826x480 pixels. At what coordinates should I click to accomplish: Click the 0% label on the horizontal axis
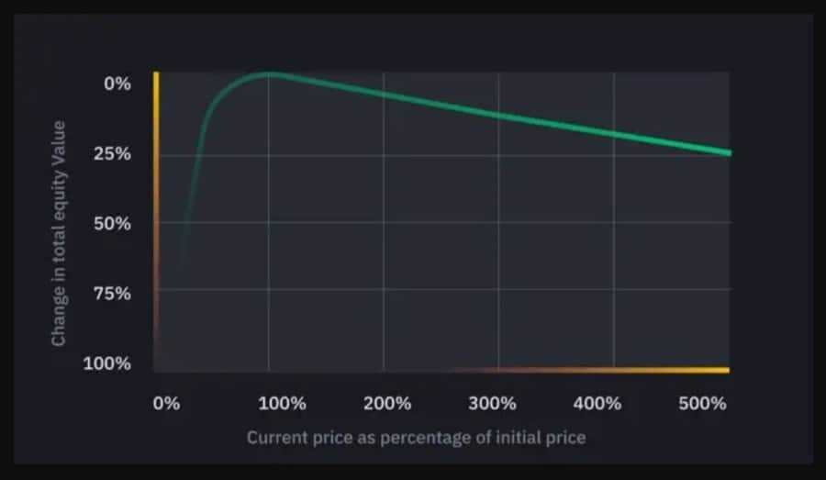(165, 404)
